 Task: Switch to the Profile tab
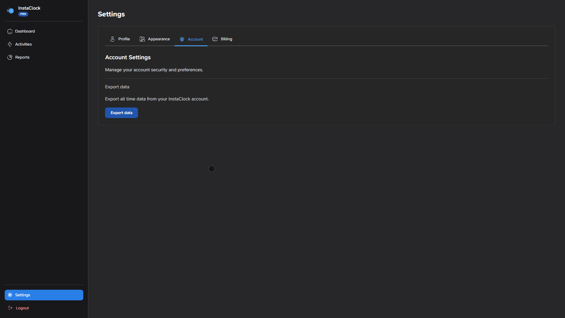pyautogui.click(x=124, y=39)
